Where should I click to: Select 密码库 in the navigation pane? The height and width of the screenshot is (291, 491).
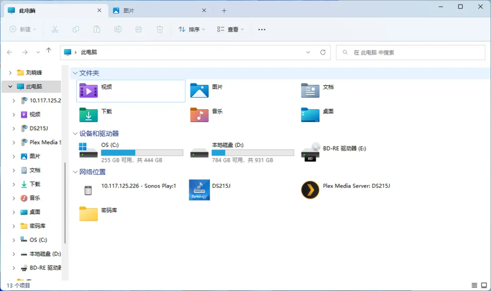[37, 226]
